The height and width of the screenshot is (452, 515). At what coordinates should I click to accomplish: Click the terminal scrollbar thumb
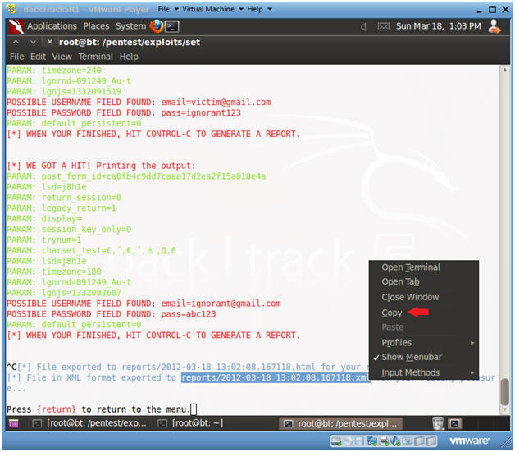[x=504, y=392]
